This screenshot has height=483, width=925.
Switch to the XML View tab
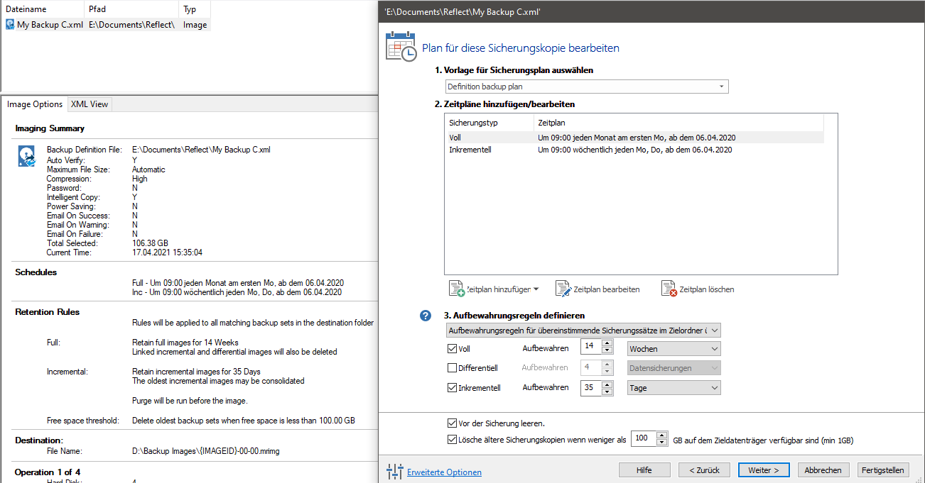[x=90, y=104]
